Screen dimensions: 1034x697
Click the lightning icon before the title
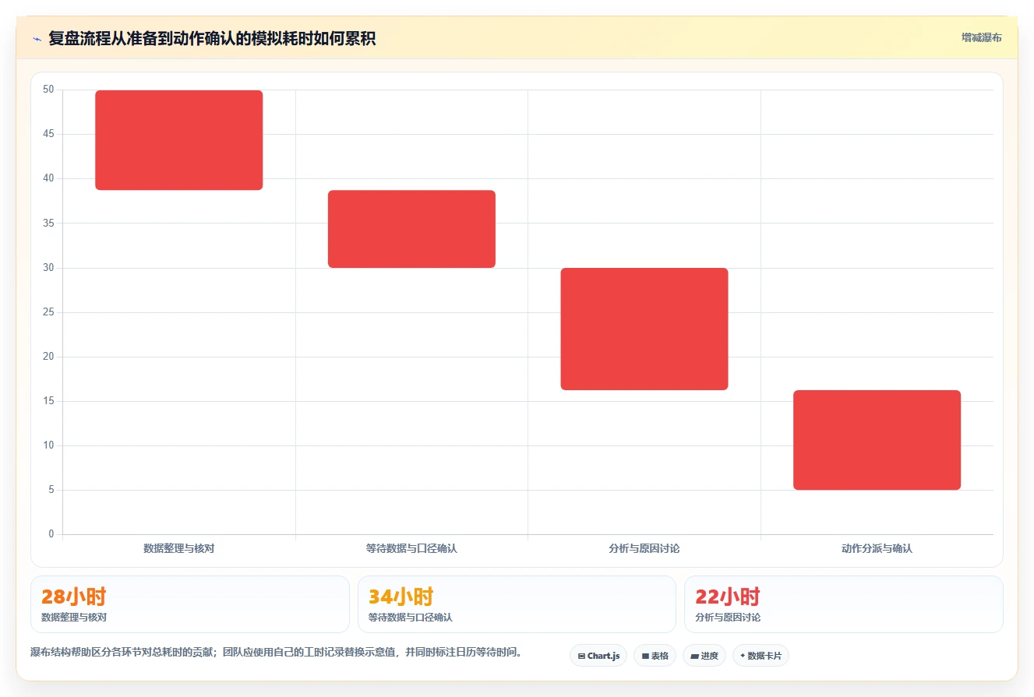tap(37, 39)
